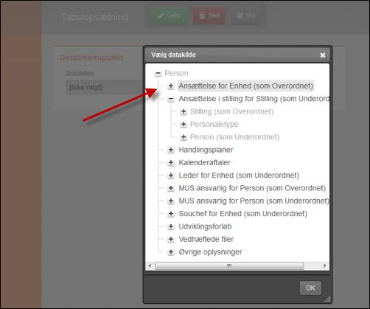Select Leder for Enhed (som Underordnet)
This screenshot has width=370, height=309.
point(239,176)
